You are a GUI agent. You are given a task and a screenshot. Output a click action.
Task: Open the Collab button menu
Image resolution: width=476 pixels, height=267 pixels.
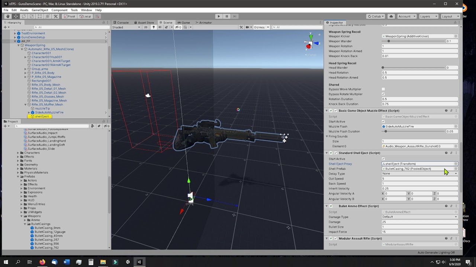(376, 16)
